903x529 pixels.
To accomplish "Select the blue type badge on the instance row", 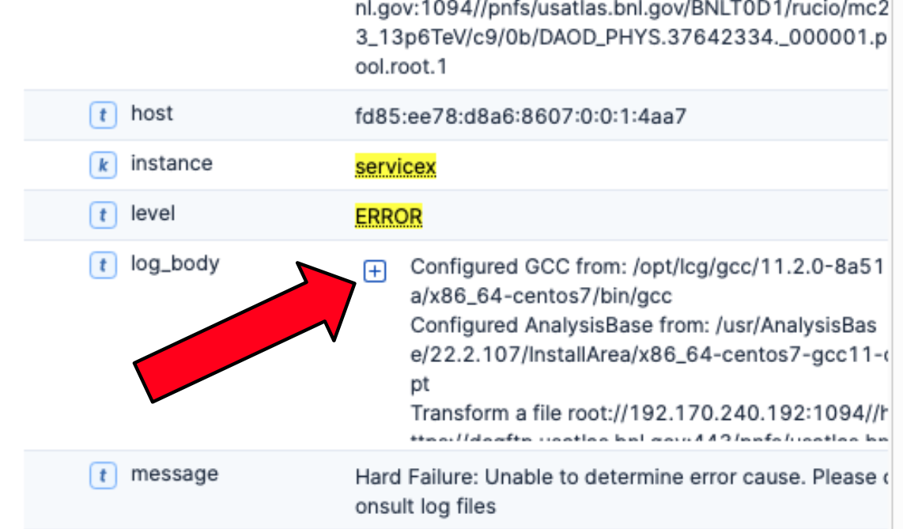I will 102,164.
